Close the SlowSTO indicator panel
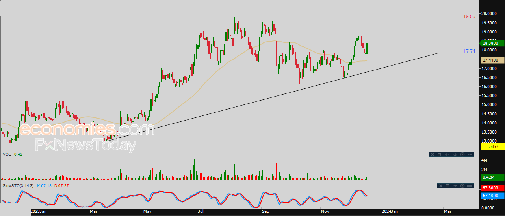The height and width of the screenshot is (216, 505). [x=441, y=186]
